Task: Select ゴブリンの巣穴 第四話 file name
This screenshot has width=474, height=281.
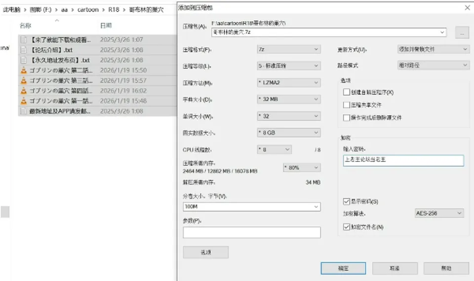Action: click(61, 91)
